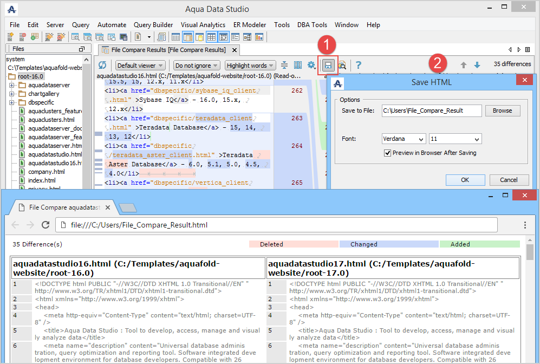
Task: Click the Browse button
Action: [x=502, y=110]
